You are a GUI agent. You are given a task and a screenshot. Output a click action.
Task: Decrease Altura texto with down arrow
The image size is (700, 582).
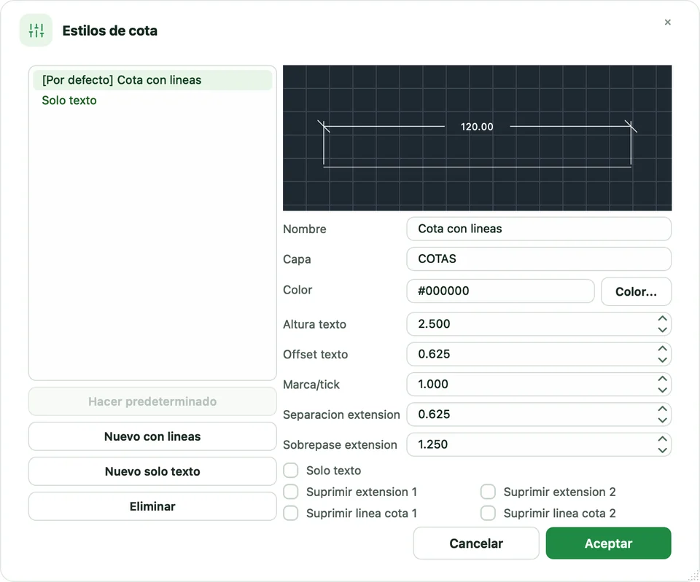[x=663, y=329]
